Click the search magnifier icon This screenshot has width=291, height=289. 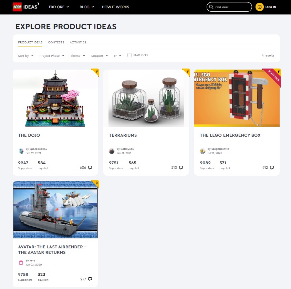pos(211,7)
